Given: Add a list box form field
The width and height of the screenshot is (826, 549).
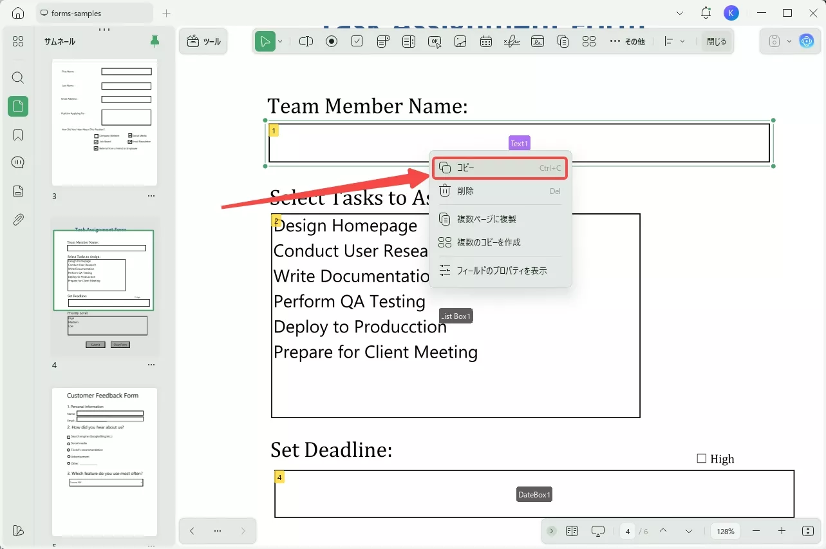Looking at the screenshot, I should pos(409,41).
